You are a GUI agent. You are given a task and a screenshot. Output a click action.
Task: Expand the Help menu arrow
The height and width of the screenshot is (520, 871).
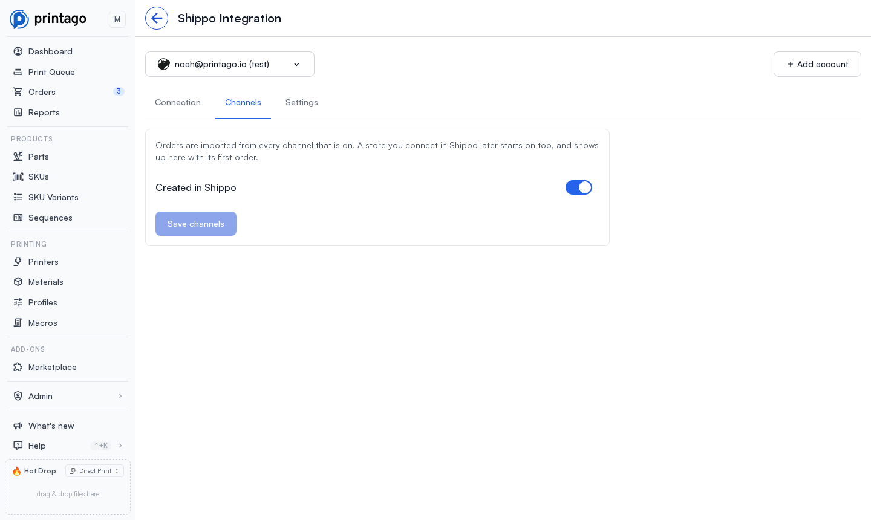120,446
